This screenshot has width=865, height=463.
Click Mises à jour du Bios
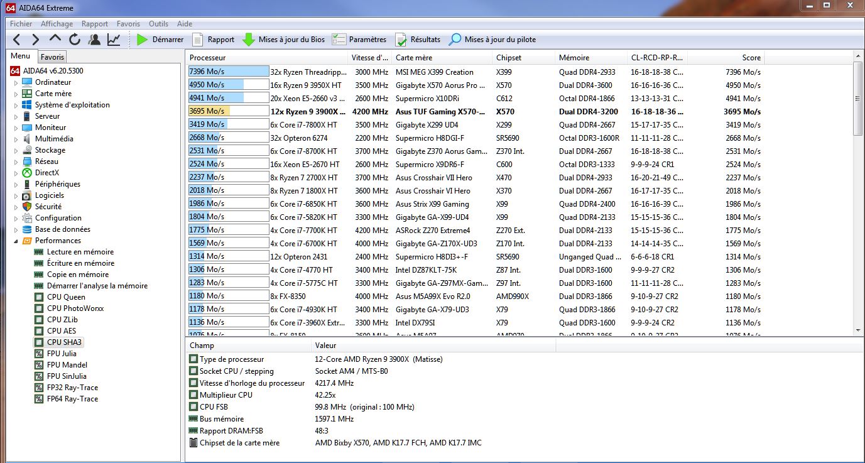pyautogui.click(x=284, y=40)
